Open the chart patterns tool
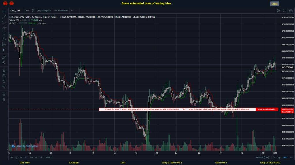295x165 pixels. 4,39
